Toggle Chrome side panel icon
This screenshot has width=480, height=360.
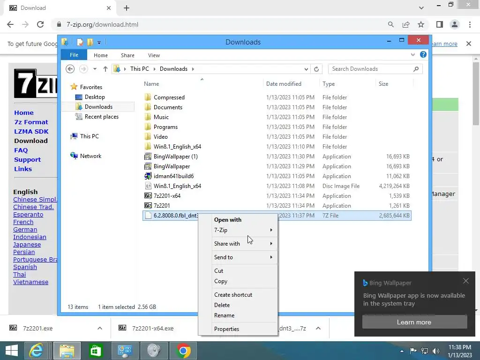tap(440, 24)
